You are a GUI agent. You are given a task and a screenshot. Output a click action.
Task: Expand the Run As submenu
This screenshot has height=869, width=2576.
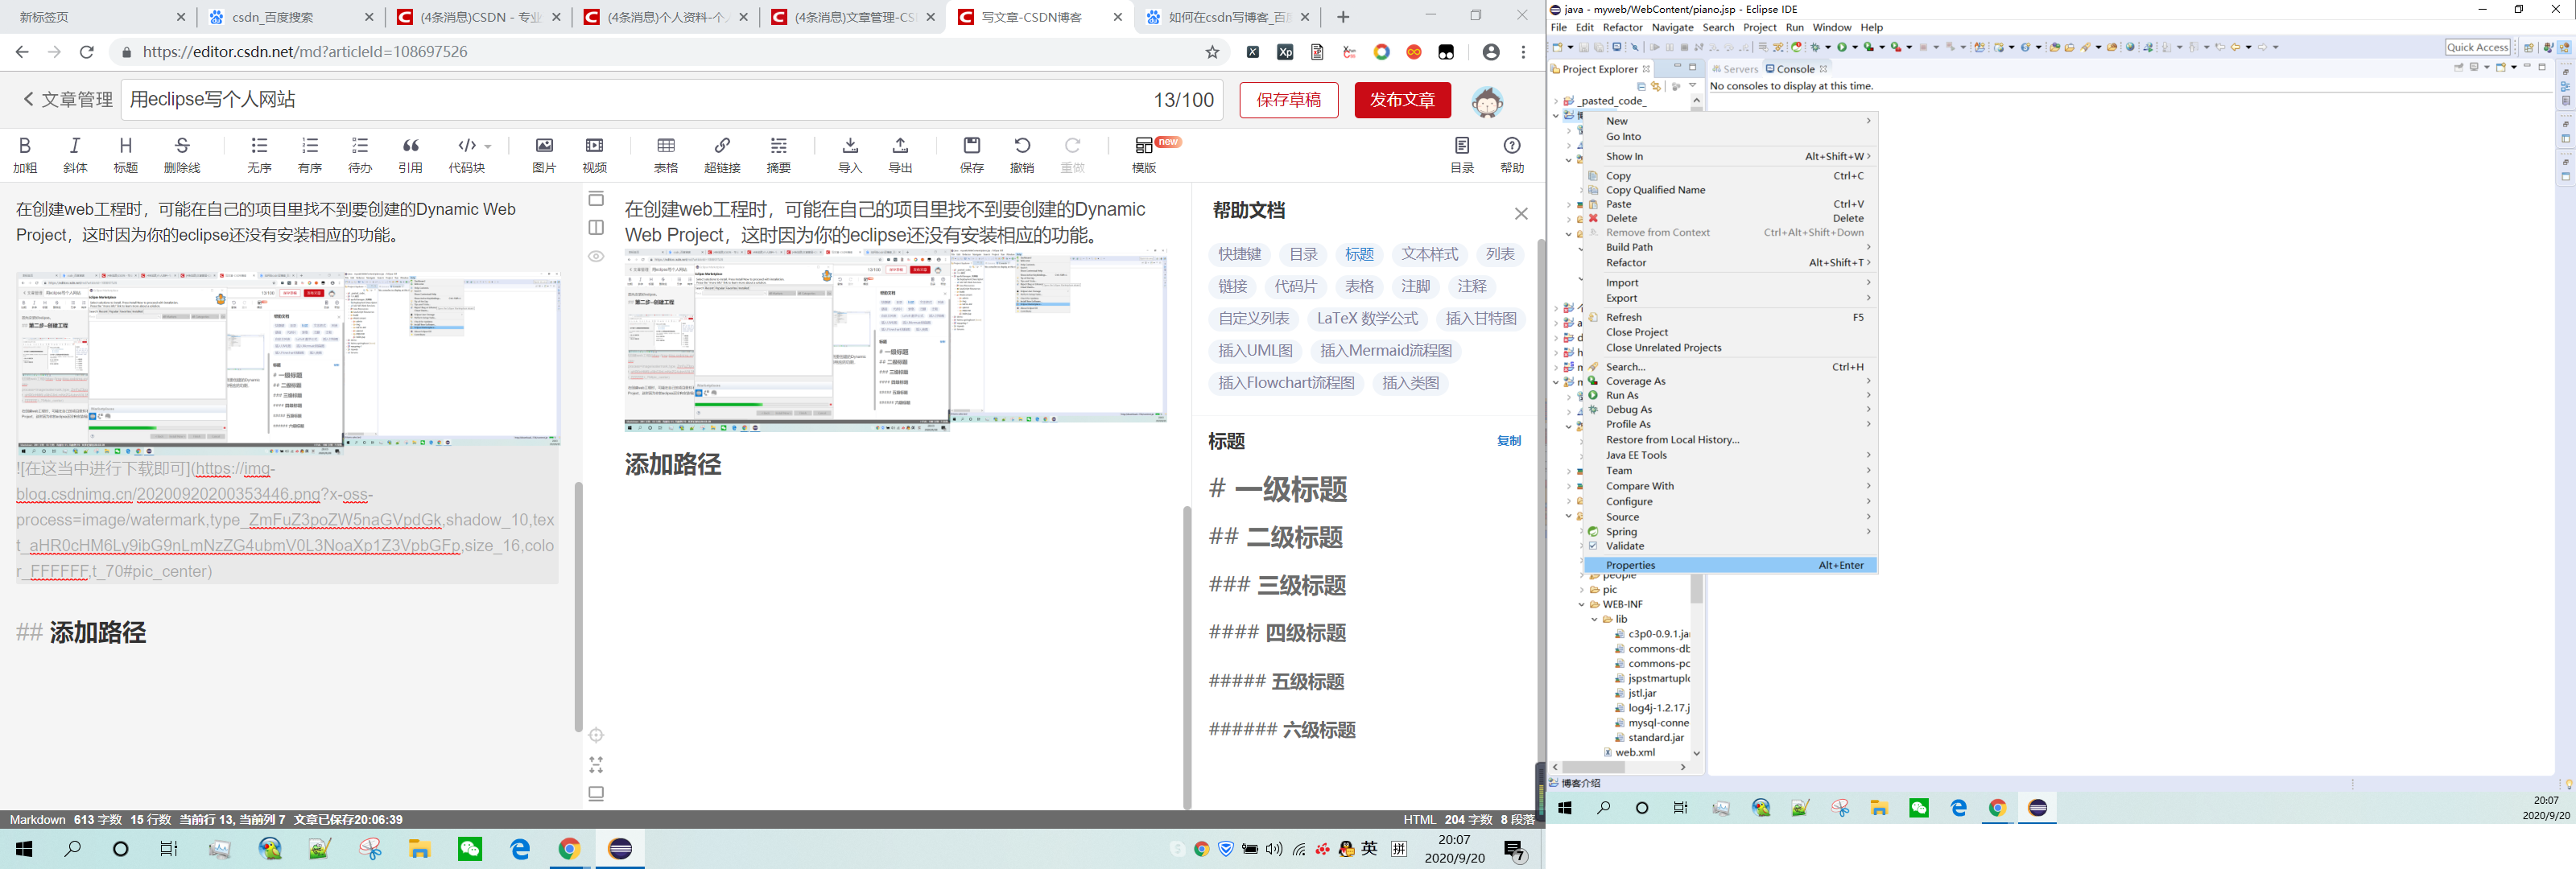click(1624, 395)
